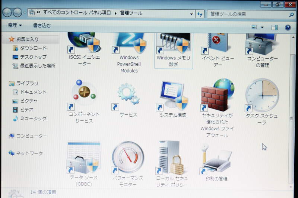The width and height of the screenshot is (298, 198).
Task: Open the iSCSI イニシエーター shortcut icon
Action: (84, 43)
